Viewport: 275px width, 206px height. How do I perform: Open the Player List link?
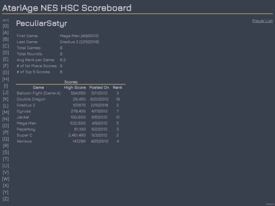(x=262, y=21)
